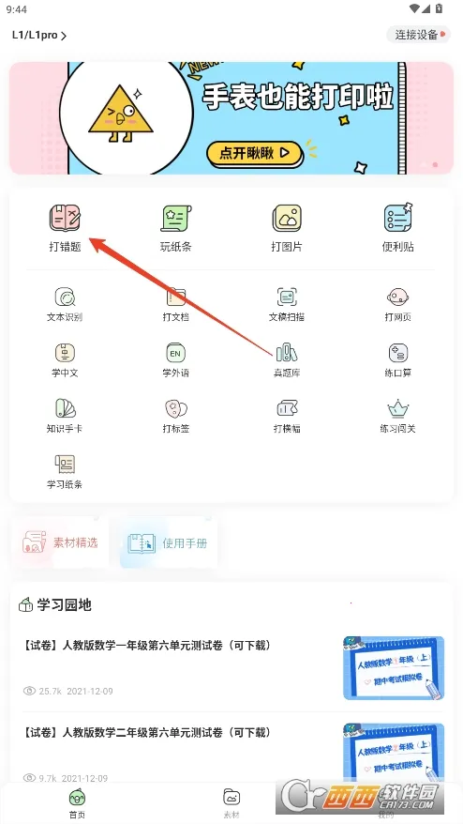Select the 练口算 mental math icon

tap(398, 353)
